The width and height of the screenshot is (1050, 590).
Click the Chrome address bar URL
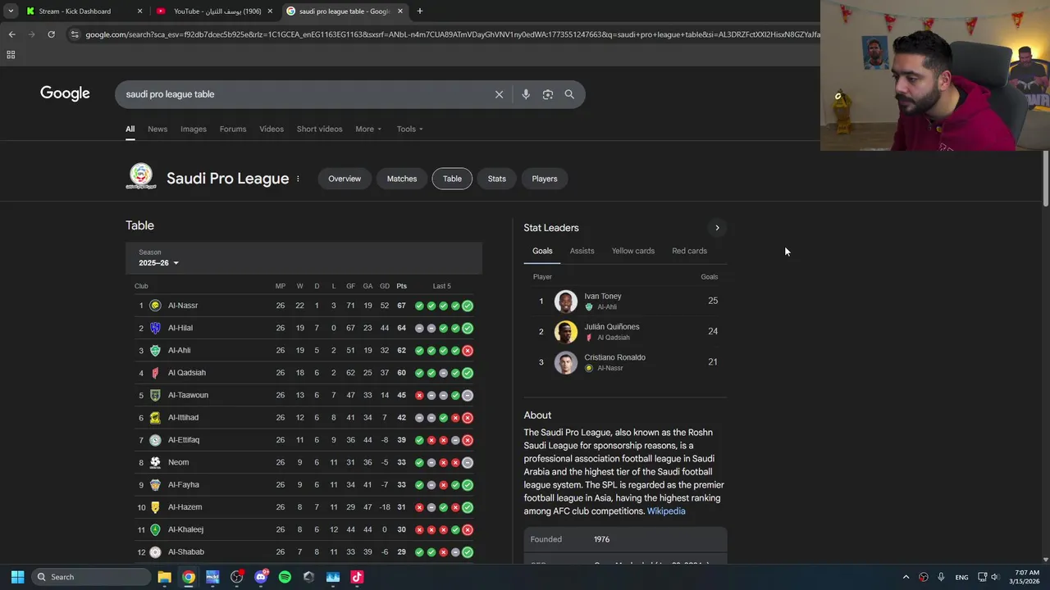coord(451,34)
